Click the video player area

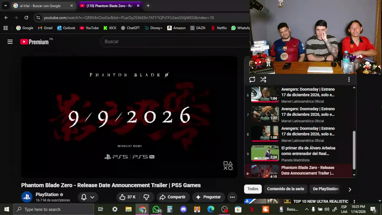tap(129, 117)
